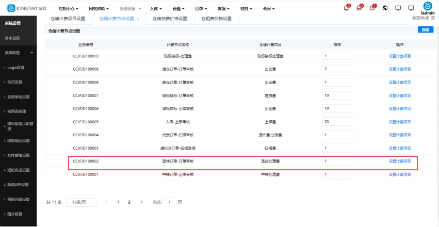
Task: Open 国家地区设置 in the sidebar
Action: (x=18, y=141)
